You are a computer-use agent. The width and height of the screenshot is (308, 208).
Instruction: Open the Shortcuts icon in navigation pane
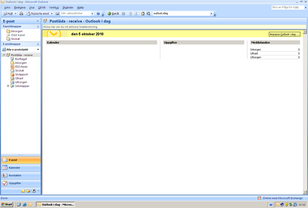click(34, 191)
